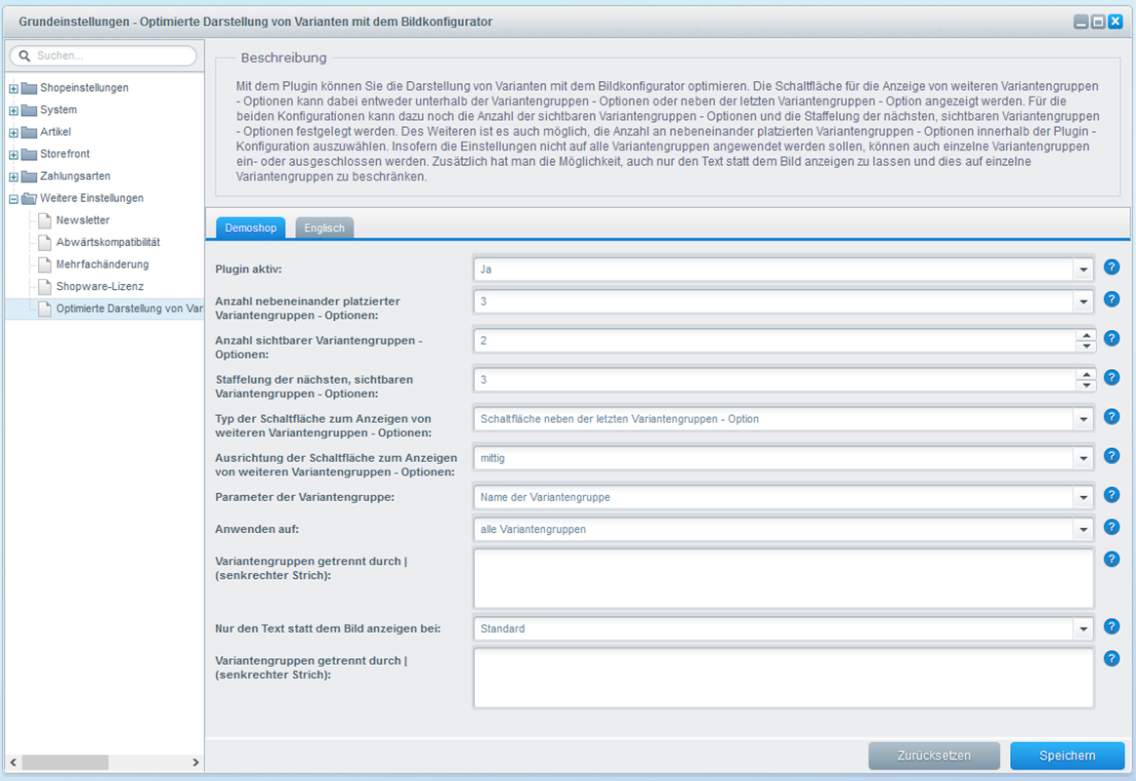Image resolution: width=1136 pixels, height=781 pixels.
Task: Collapse the Weitere Einstellungen node
Action: [x=13, y=199]
